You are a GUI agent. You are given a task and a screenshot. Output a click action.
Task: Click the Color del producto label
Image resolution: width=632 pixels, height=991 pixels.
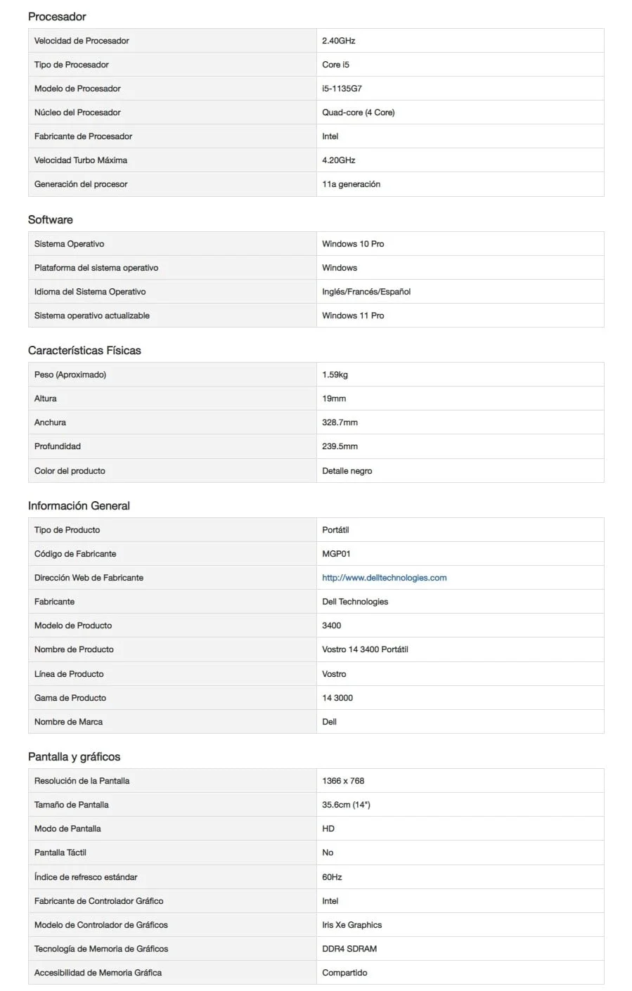pyautogui.click(x=70, y=471)
